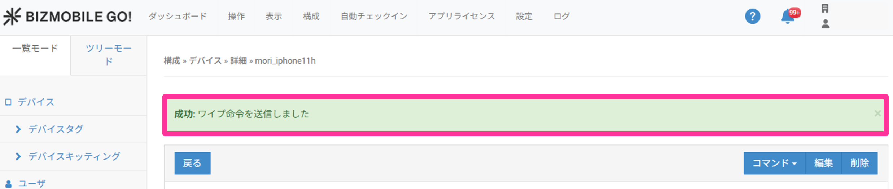
Task: Click the デバイス breadcrumb link
Action: click(205, 61)
